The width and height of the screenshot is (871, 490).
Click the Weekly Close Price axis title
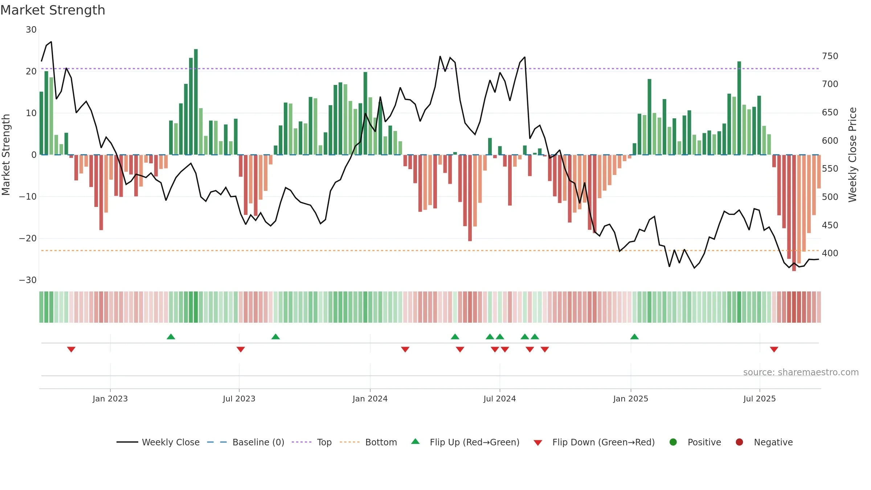pos(852,155)
